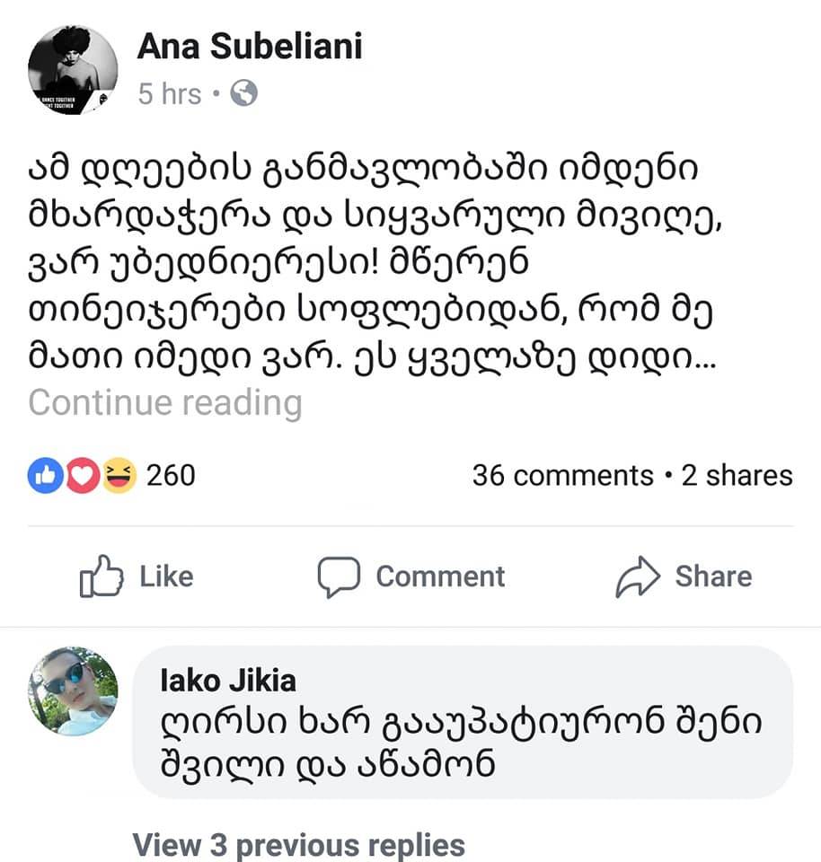Tap the speech bubble Comment icon
Viewport: 821px width, 862px height.
click(338, 576)
